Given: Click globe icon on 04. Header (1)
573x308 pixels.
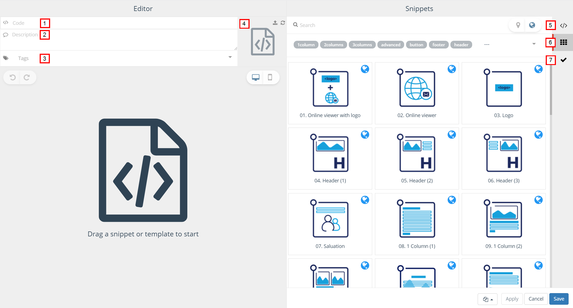Looking at the screenshot, I should 365,134.
